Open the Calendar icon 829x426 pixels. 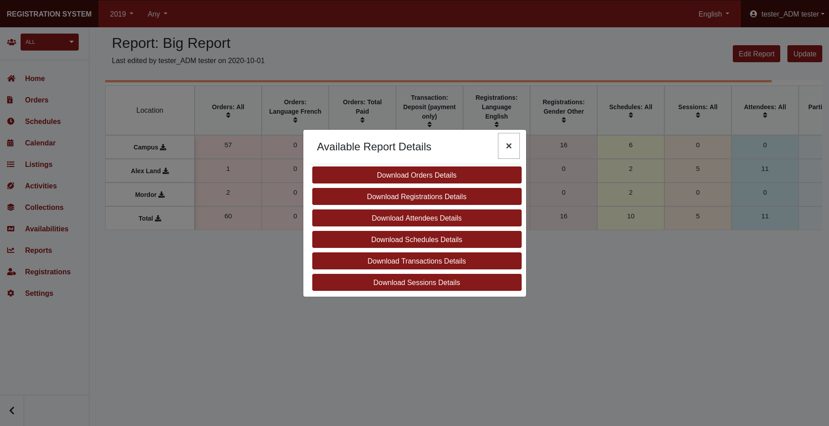pos(10,143)
